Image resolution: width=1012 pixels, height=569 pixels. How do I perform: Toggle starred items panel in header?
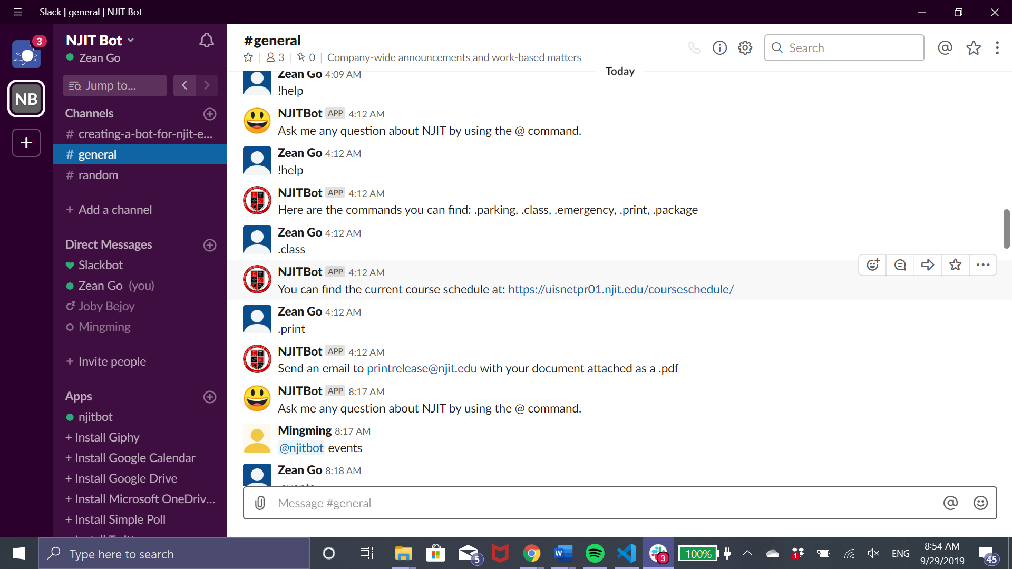(973, 48)
